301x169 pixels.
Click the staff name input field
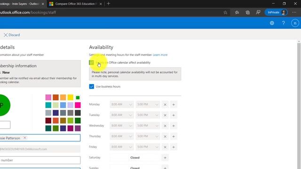click(x=40, y=138)
